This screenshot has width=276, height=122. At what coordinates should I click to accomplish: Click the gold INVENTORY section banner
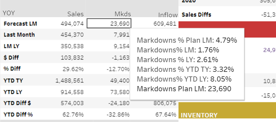coord(227,110)
